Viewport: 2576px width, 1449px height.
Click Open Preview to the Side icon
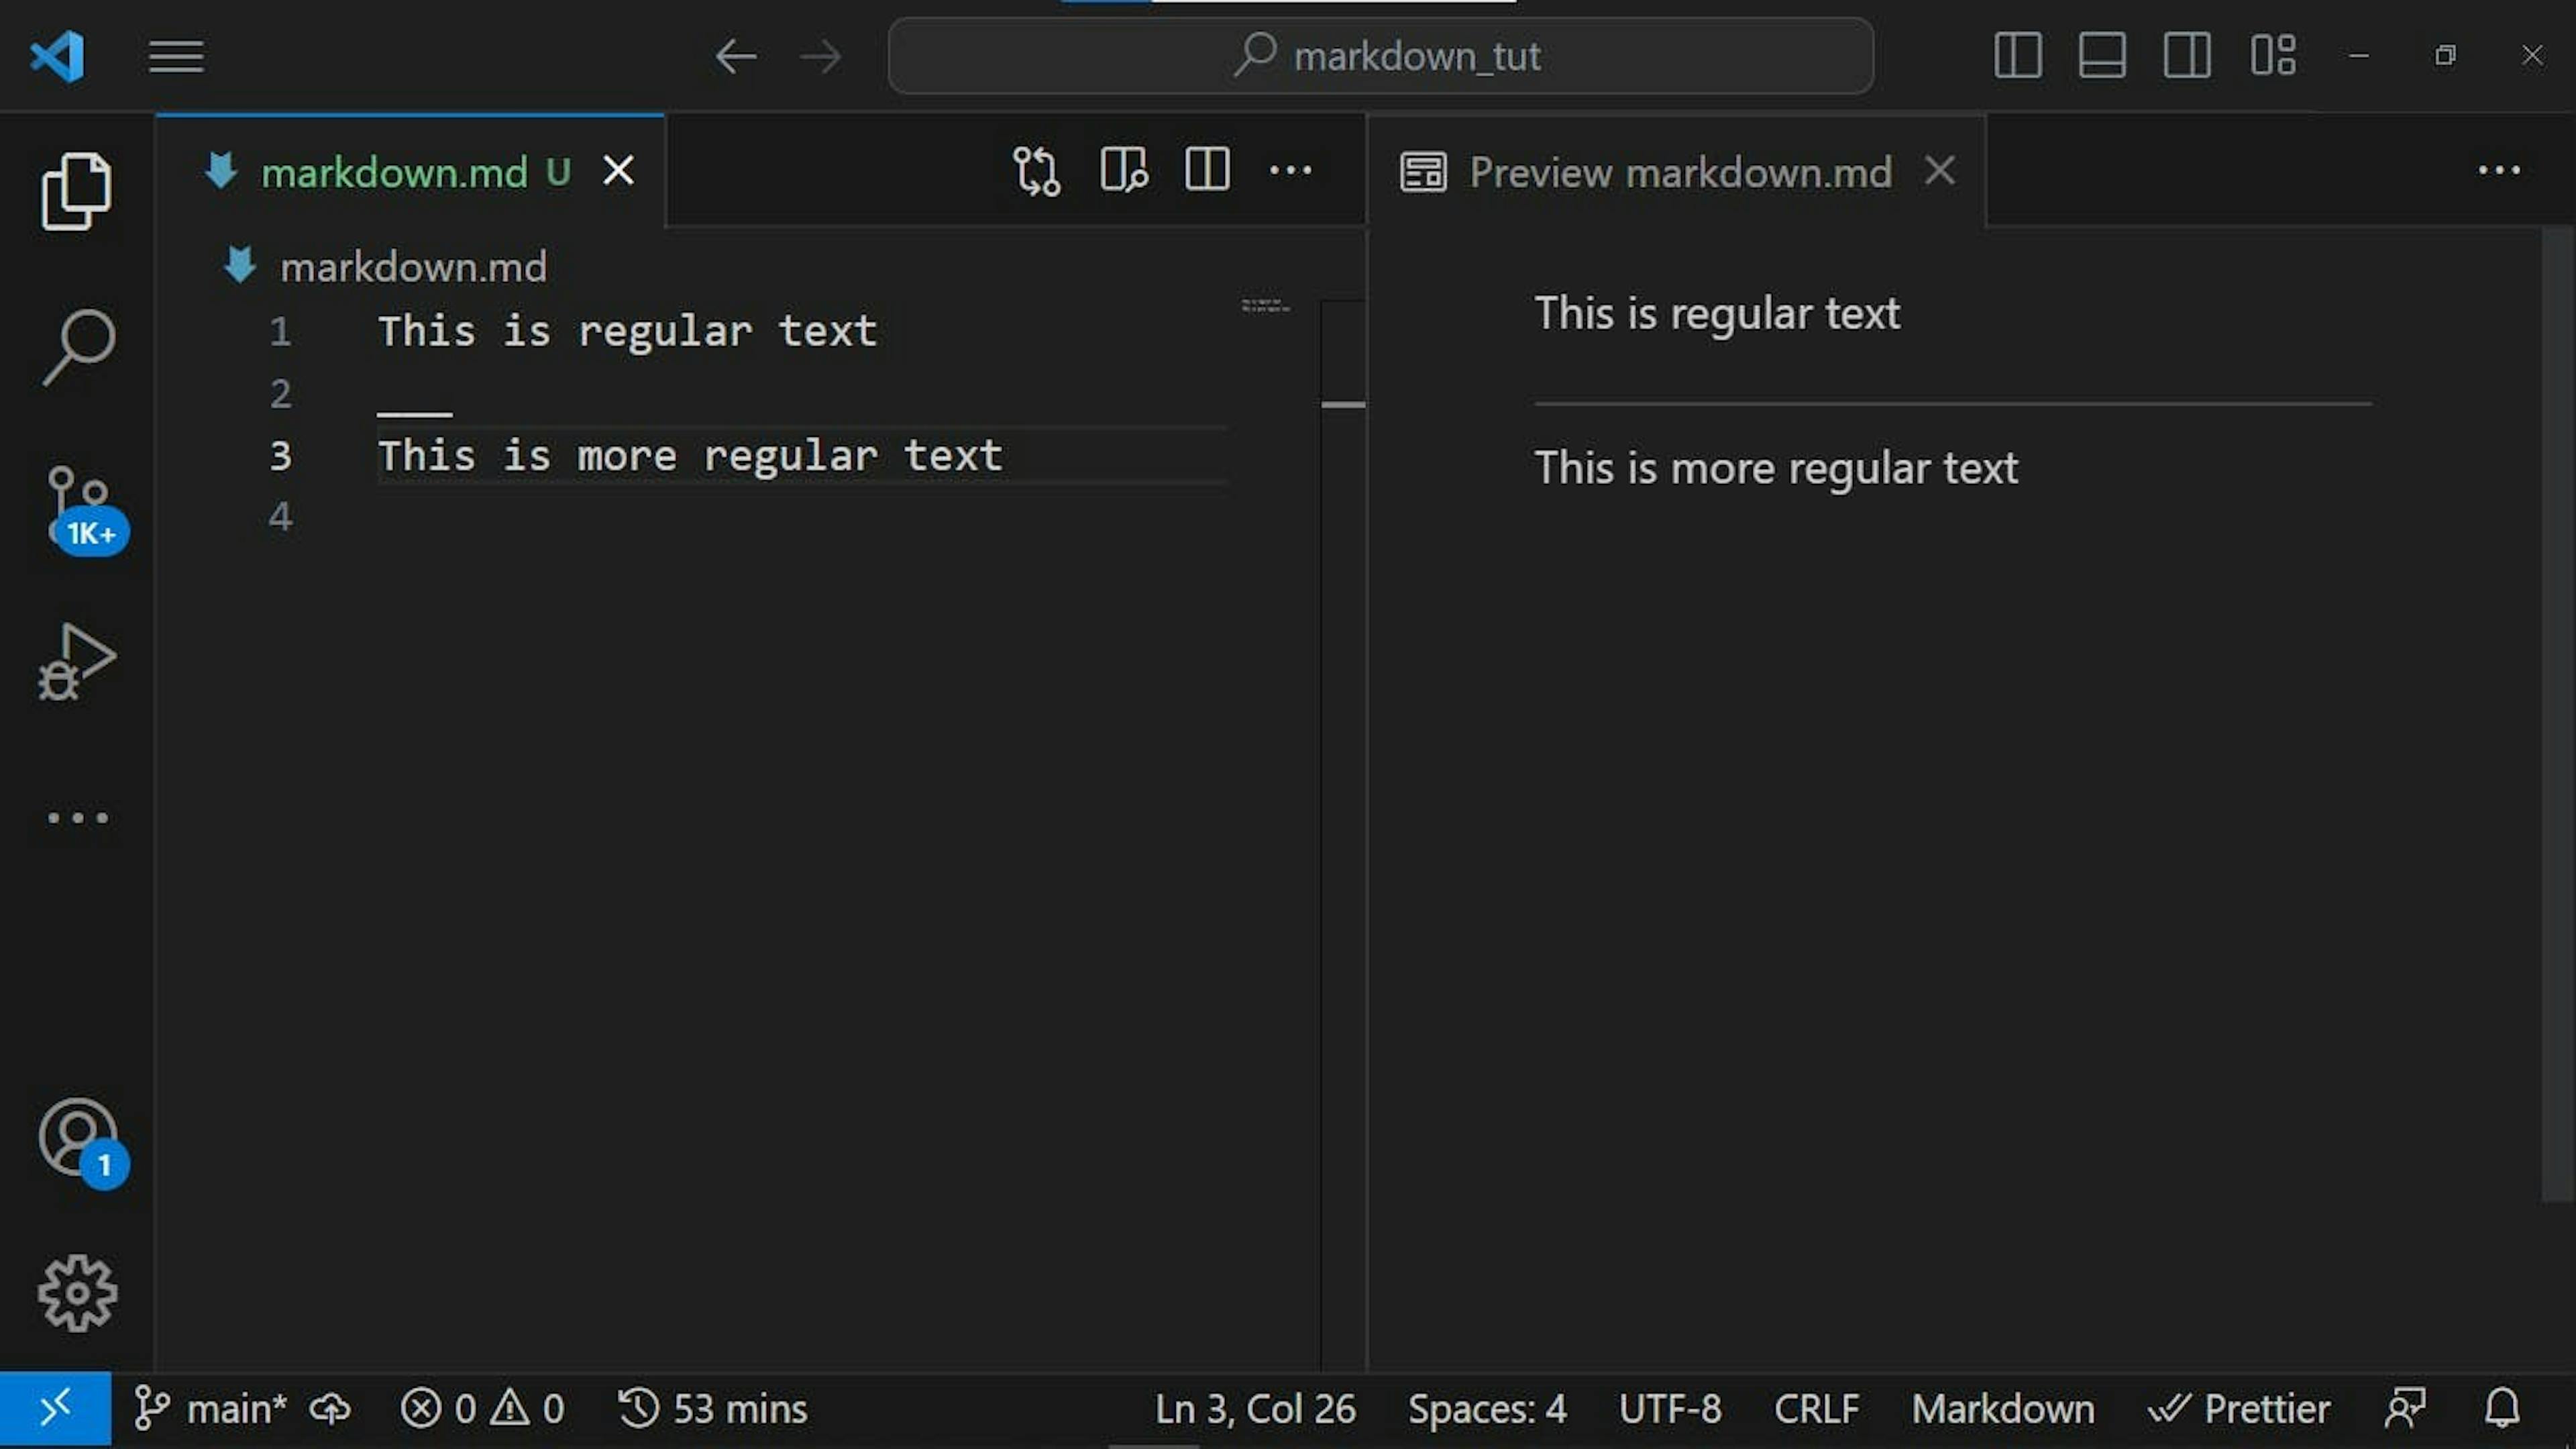click(1123, 171)
